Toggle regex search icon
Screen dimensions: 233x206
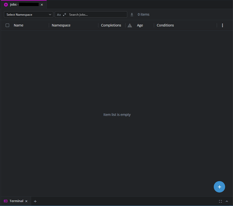coord(64,14)
